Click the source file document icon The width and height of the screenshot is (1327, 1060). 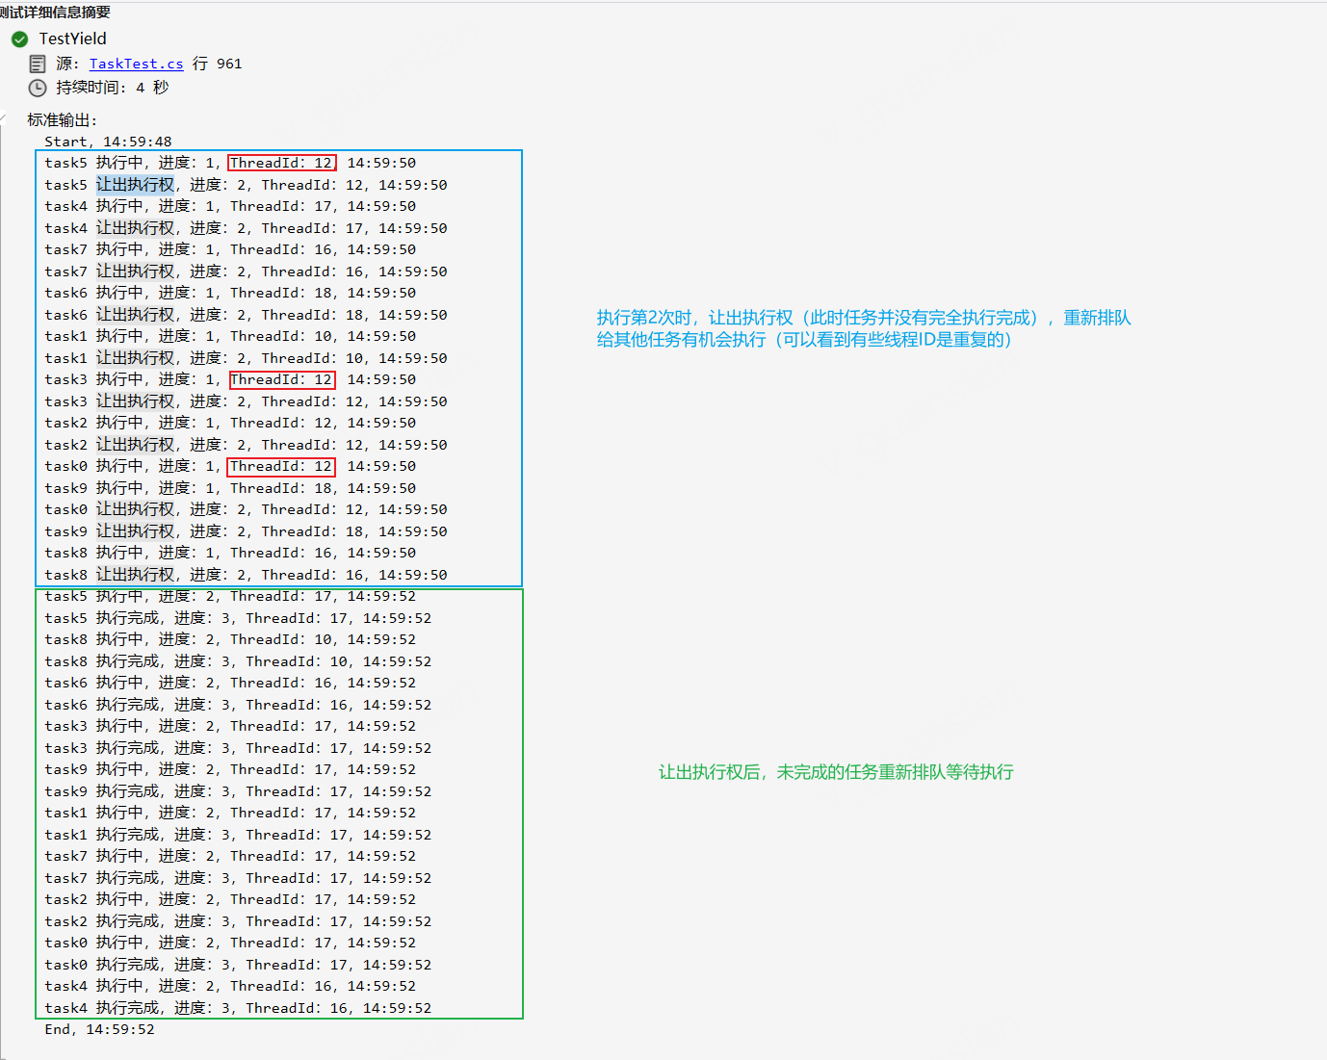pyautogui.click(x=38, y=65)
